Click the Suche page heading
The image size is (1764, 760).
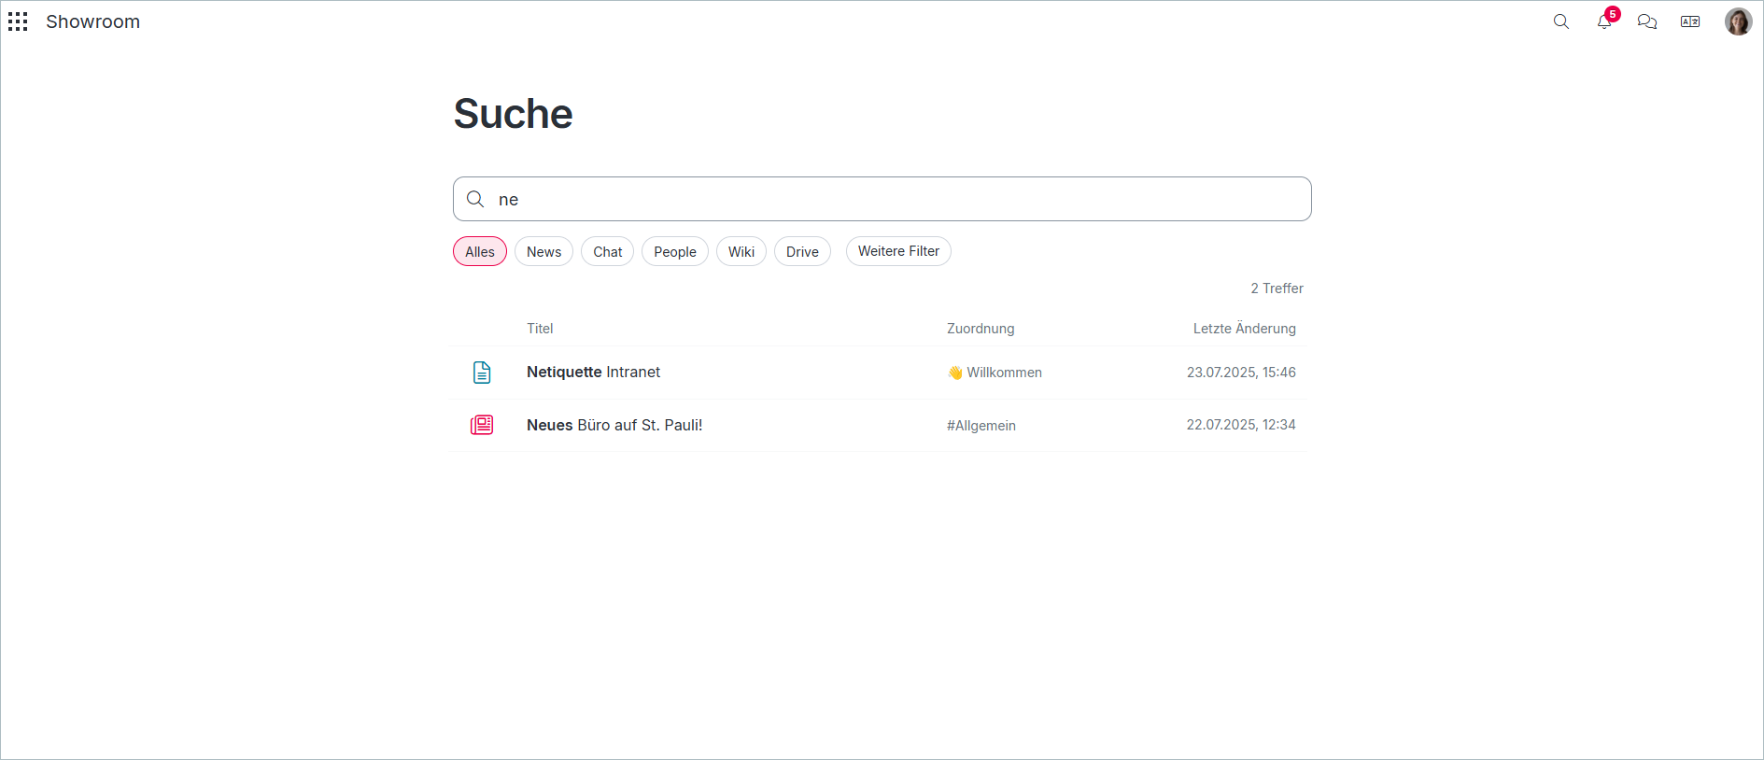point(513,114)
